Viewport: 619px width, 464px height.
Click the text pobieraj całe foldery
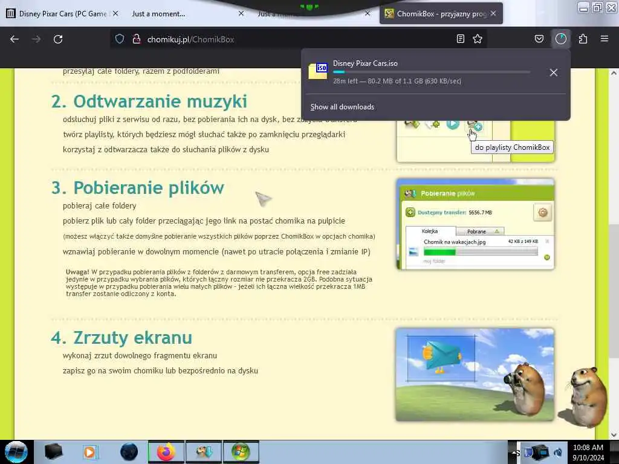(x=100, y=205)
